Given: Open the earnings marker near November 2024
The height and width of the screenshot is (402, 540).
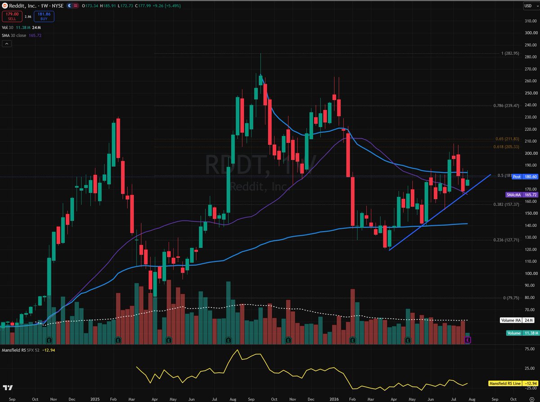Looking at the screenshot, I should [48, 339].
